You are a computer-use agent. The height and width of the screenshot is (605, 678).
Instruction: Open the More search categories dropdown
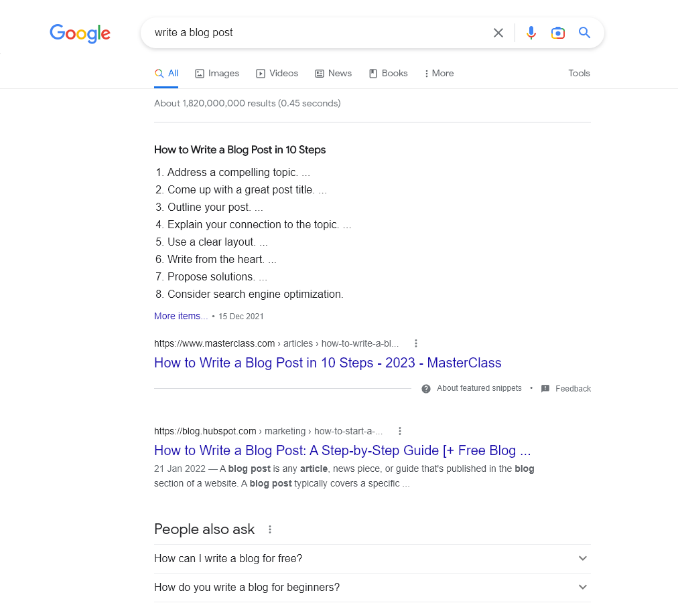tap(438, 73)
